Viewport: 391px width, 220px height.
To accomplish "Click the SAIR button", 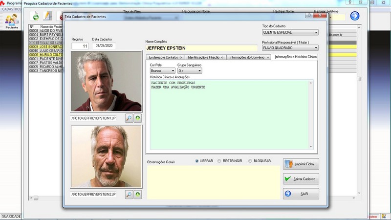I will click(x=301, y=194).
